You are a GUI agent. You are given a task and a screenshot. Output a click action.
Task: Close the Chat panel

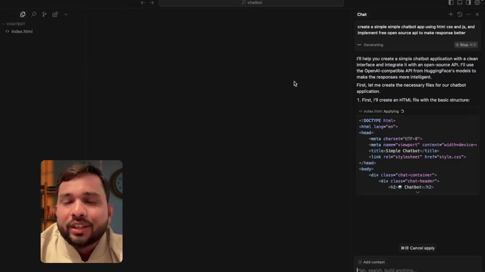(x=477, y=15)
